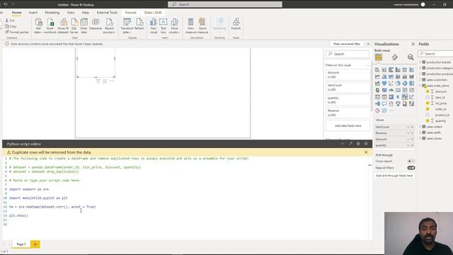Check the product_id field checkbox
453x255 pixels.
click(428, 115)
